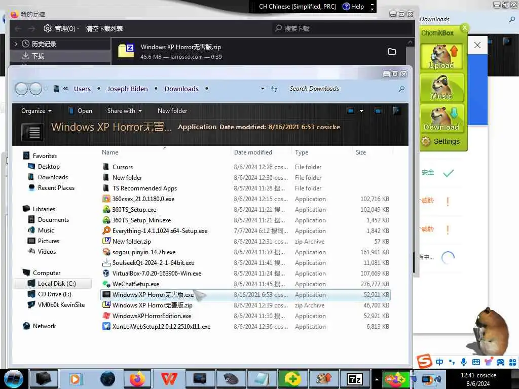Click Open in the Explorer toolbar

tap(80, 111)
